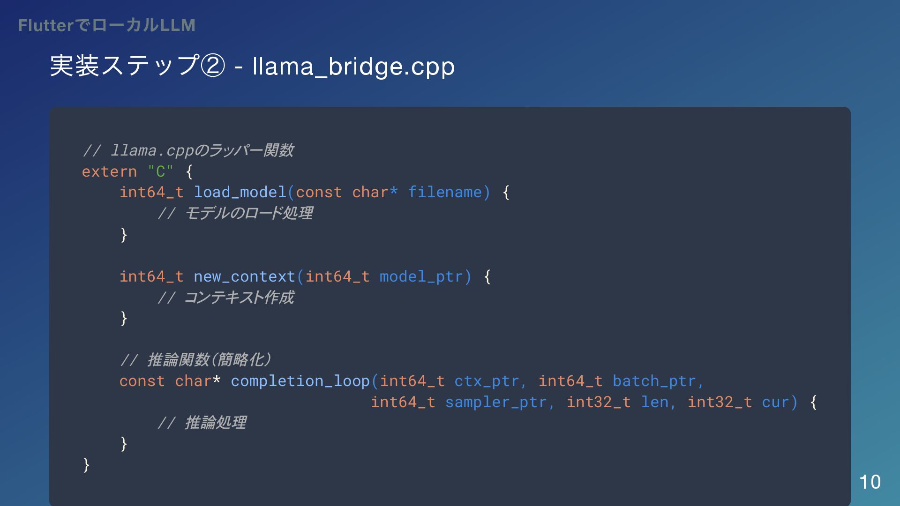Click the comment '推論関数（簡略化）'
Viewport: 900px width, 506px height.
[209, 360]
